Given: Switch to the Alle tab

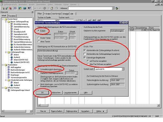Looking at the screenshot, I should click(72, 14).
